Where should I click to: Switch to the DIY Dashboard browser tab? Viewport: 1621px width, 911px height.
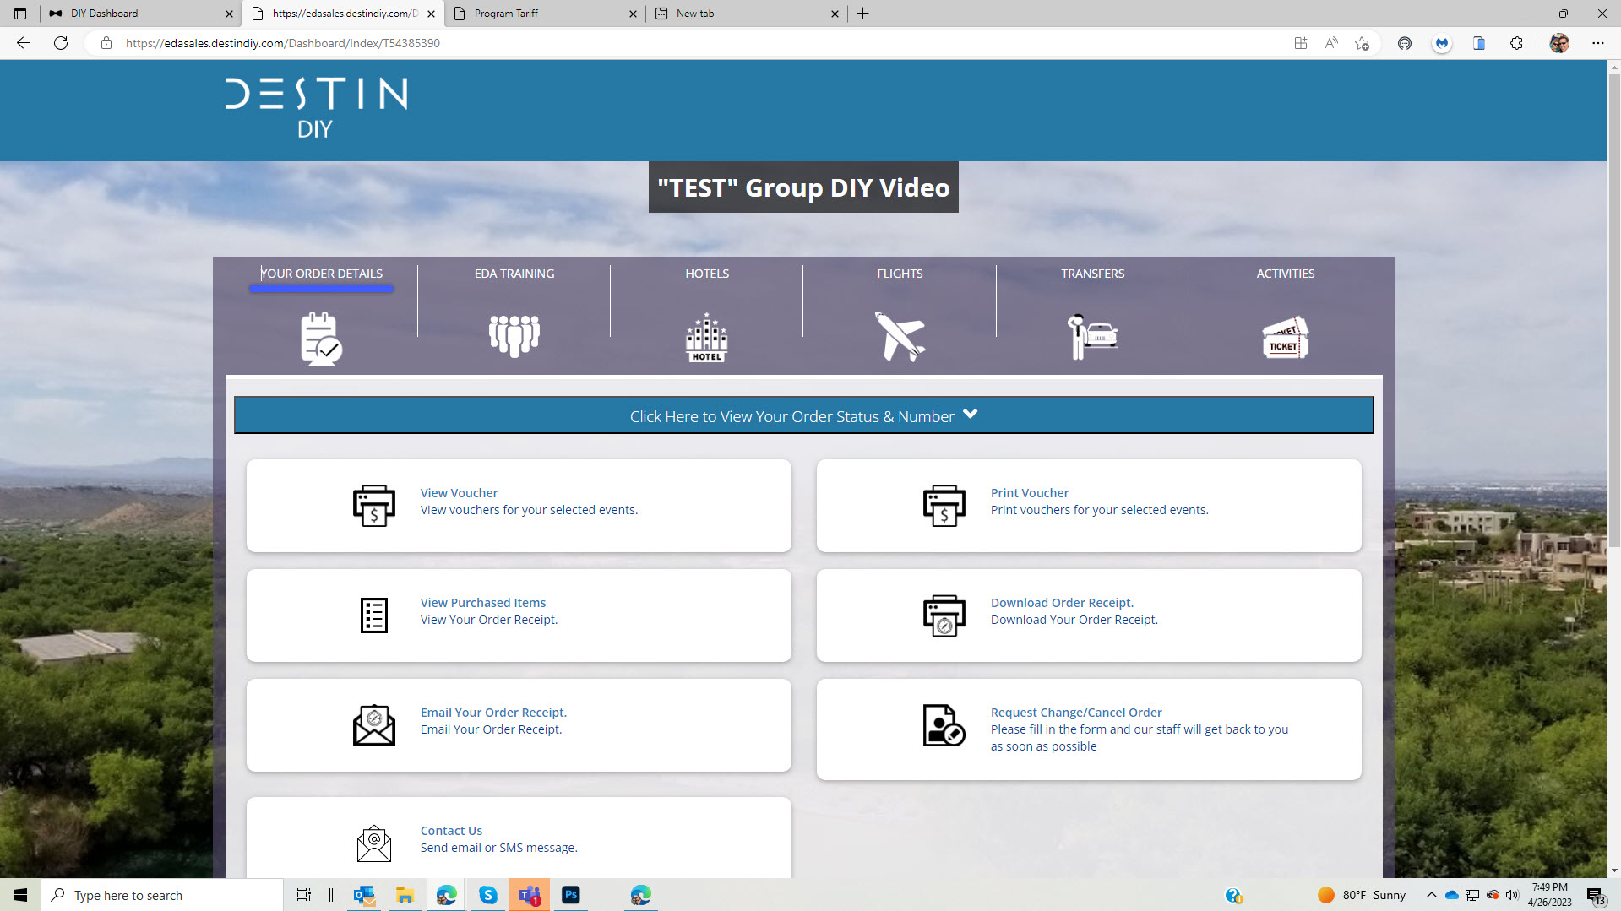(x=139, y=14)
